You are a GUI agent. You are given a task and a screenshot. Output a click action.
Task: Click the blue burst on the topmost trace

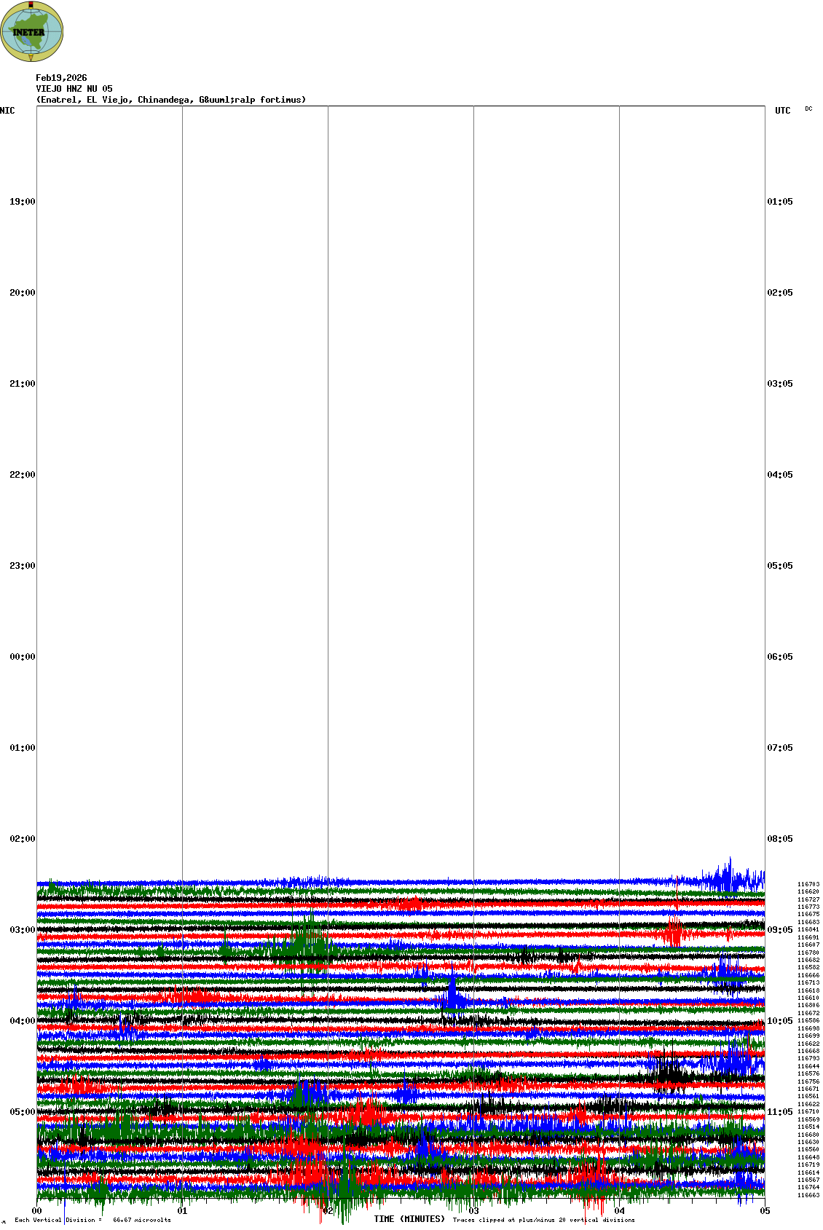tap(728, 878)
